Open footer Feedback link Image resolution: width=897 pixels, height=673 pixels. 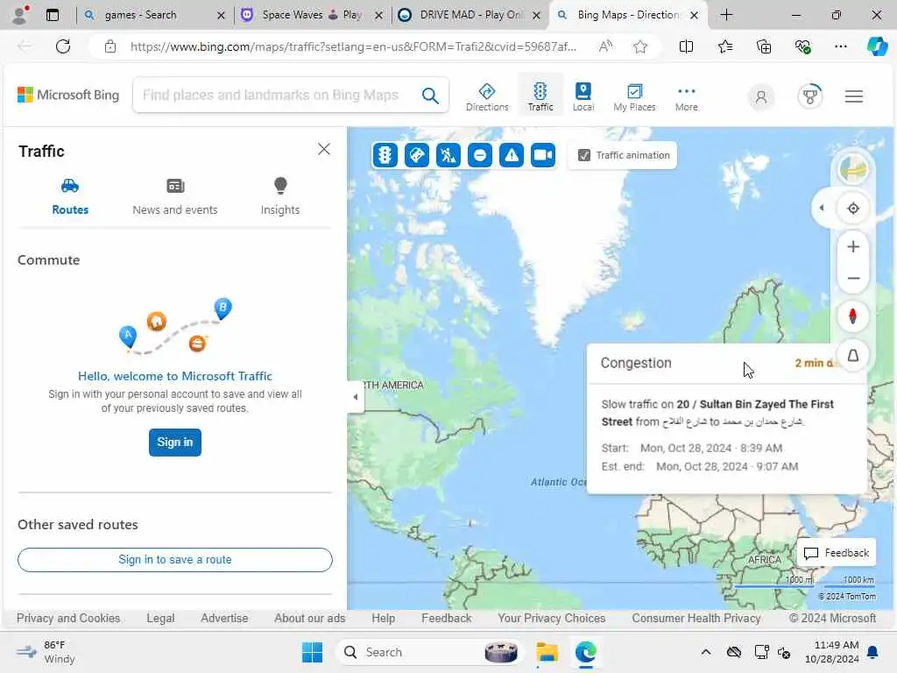446,618
